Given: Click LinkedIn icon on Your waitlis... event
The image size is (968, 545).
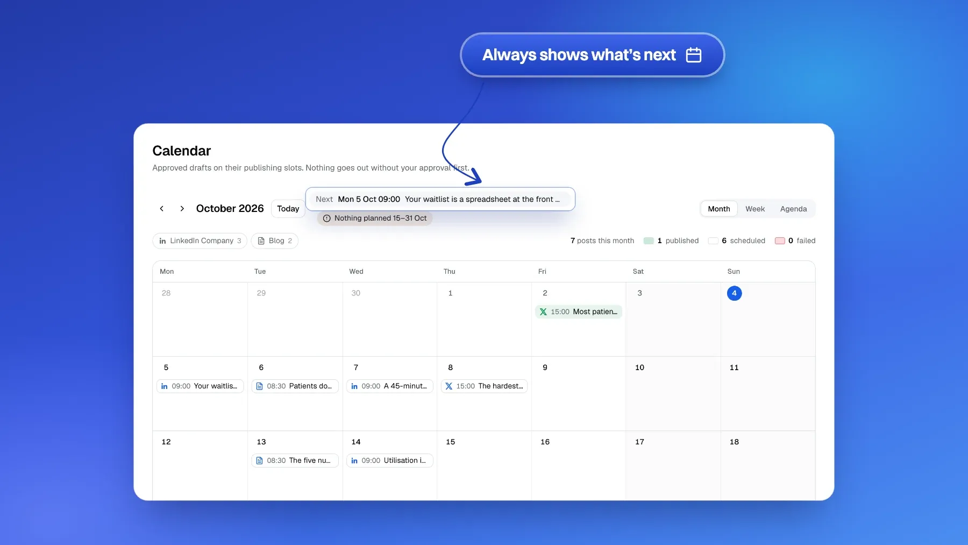Looking at the screenshot, I should (x=165, y=386).
